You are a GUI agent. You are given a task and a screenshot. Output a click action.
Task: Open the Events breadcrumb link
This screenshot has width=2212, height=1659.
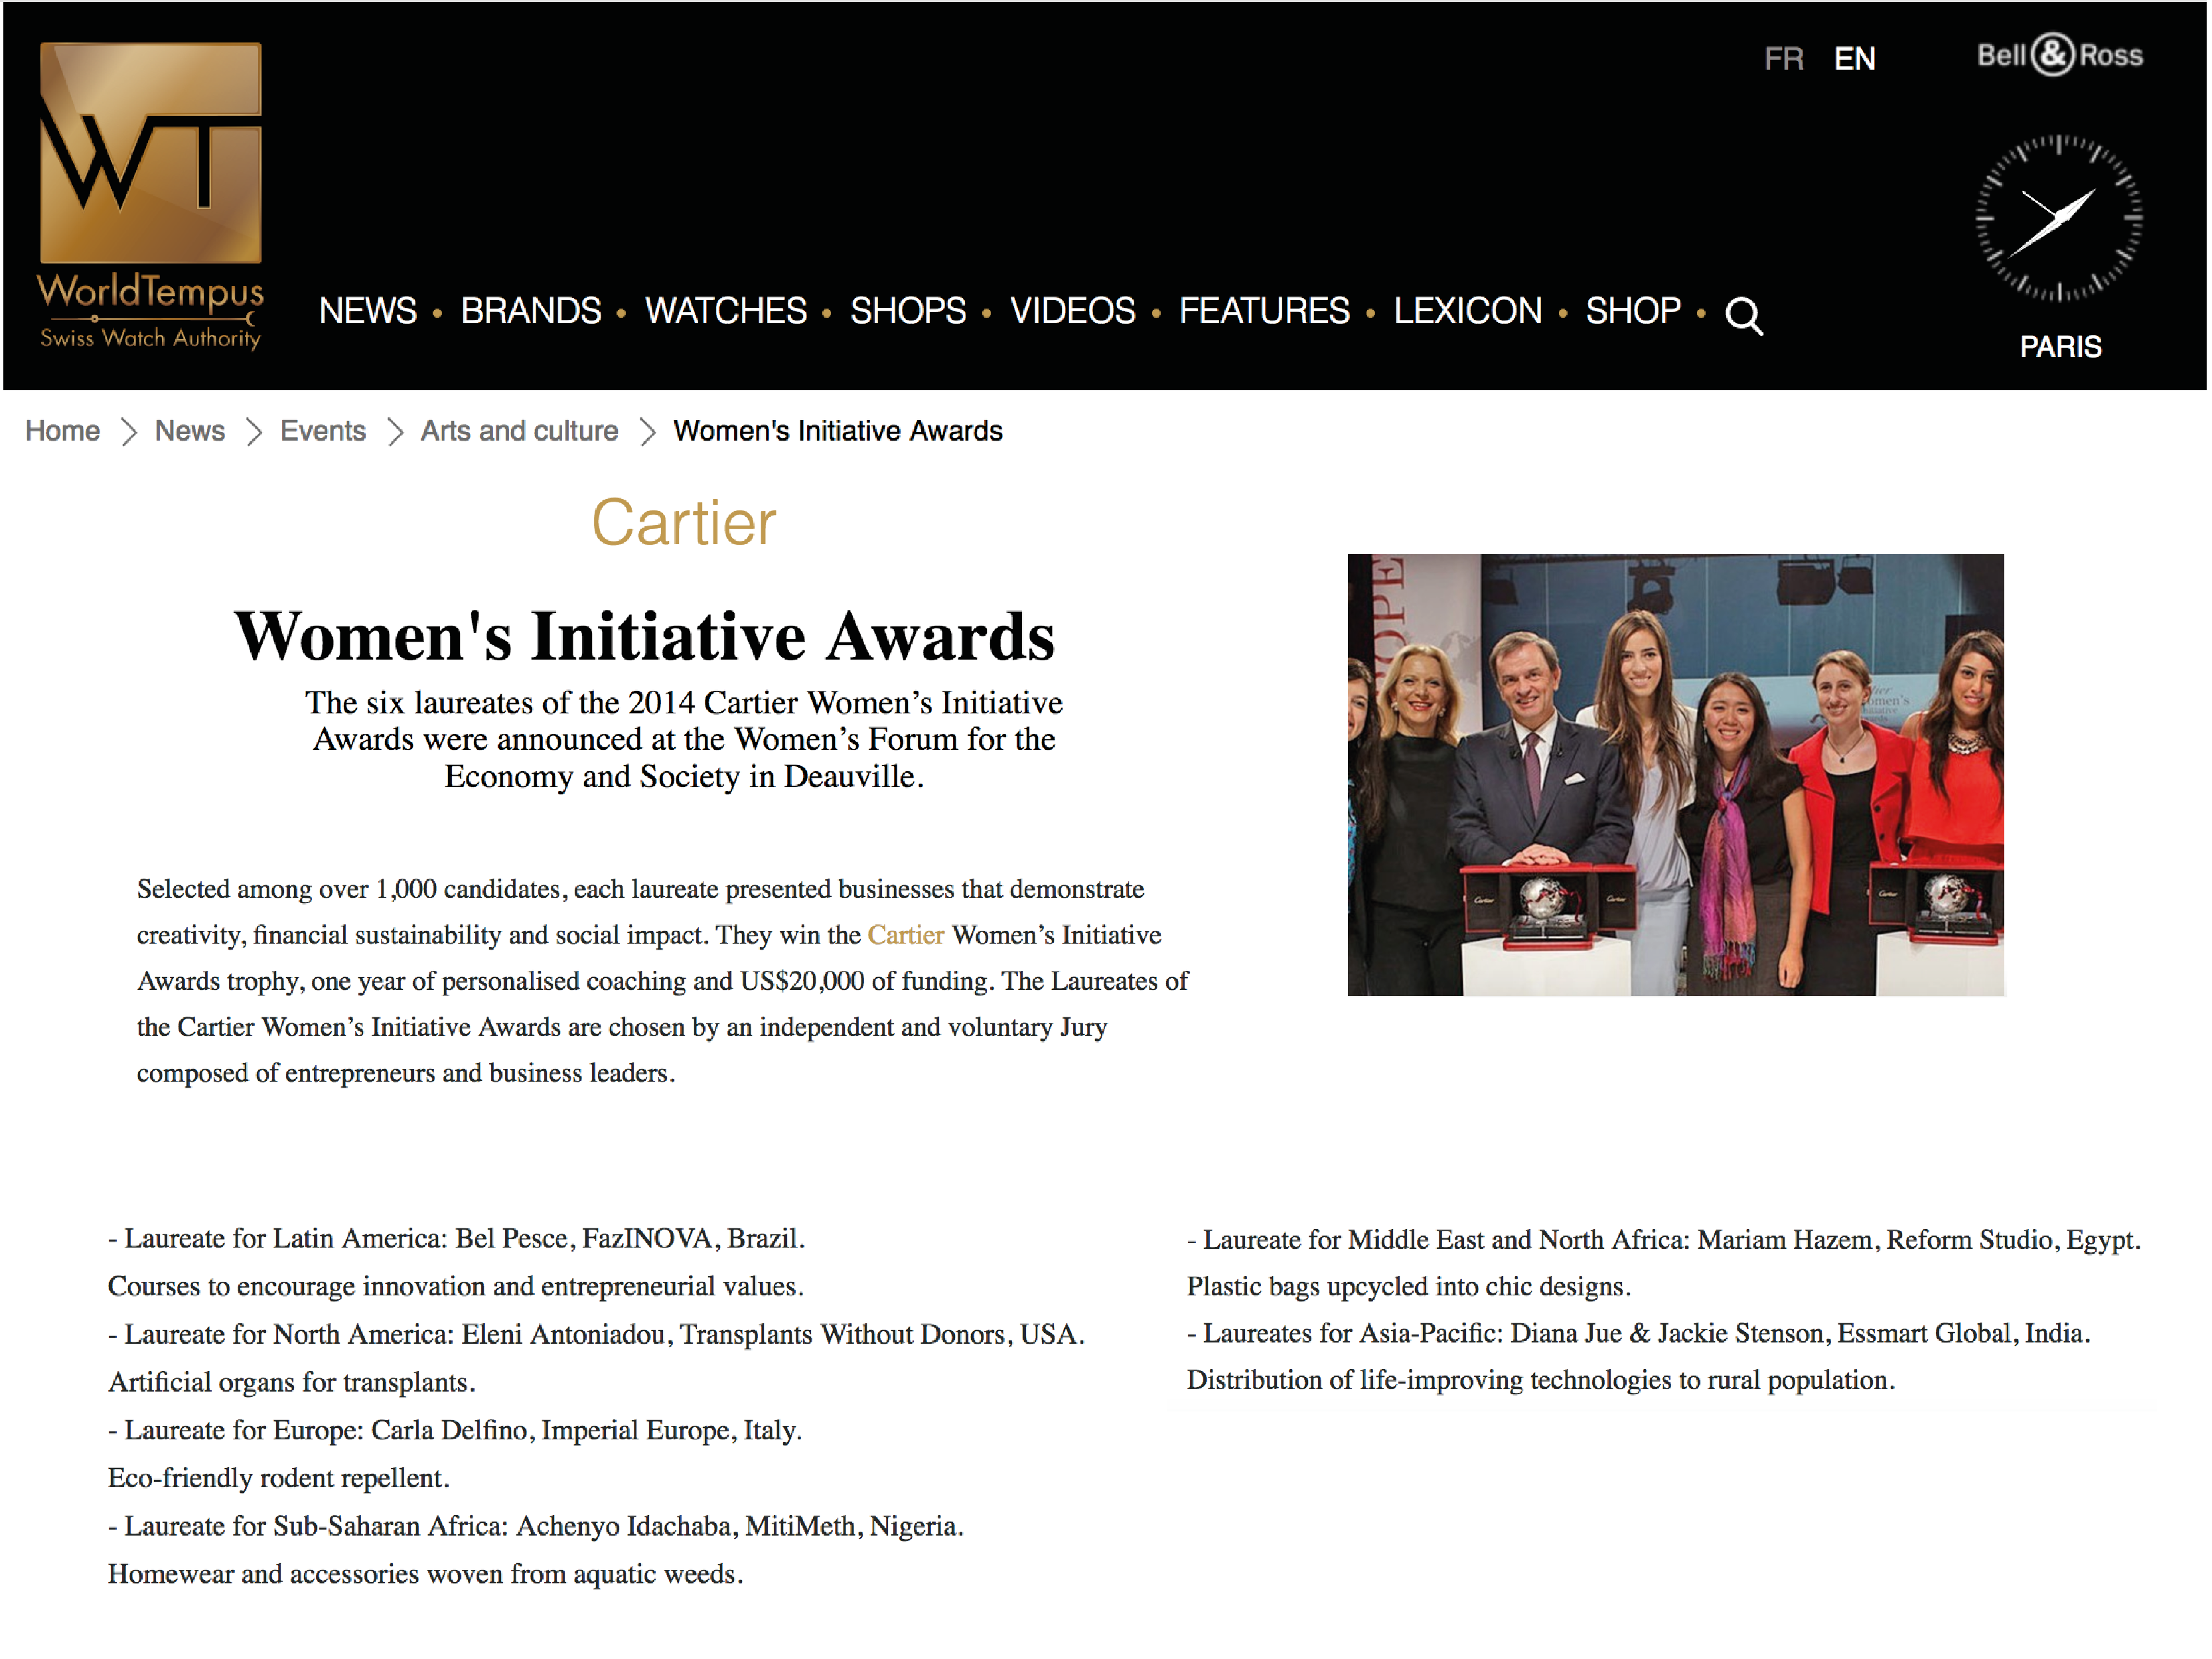coord(322,431)
